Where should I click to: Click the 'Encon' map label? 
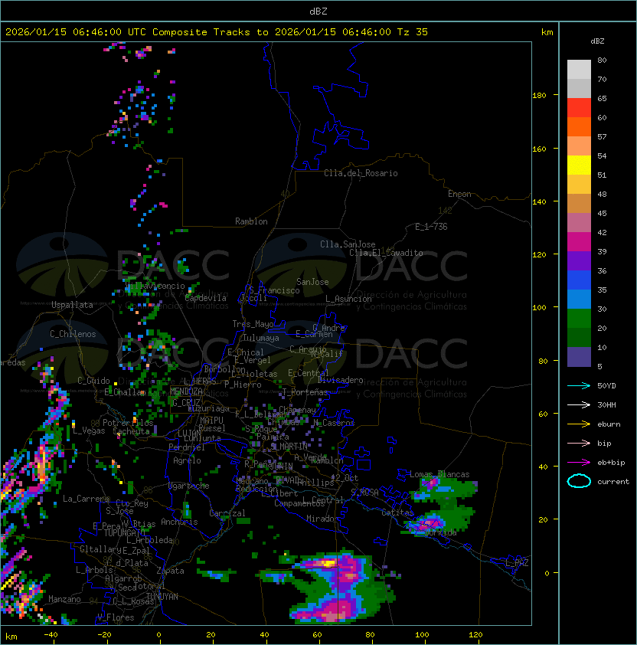[x=459, y=194]
